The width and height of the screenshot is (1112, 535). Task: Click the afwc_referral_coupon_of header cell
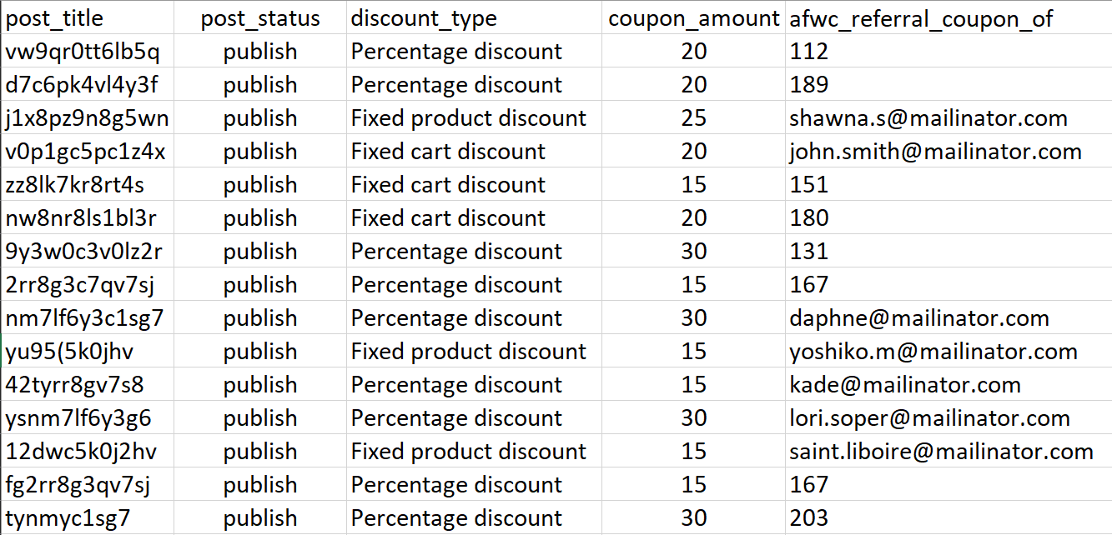[x=948, y=17]
